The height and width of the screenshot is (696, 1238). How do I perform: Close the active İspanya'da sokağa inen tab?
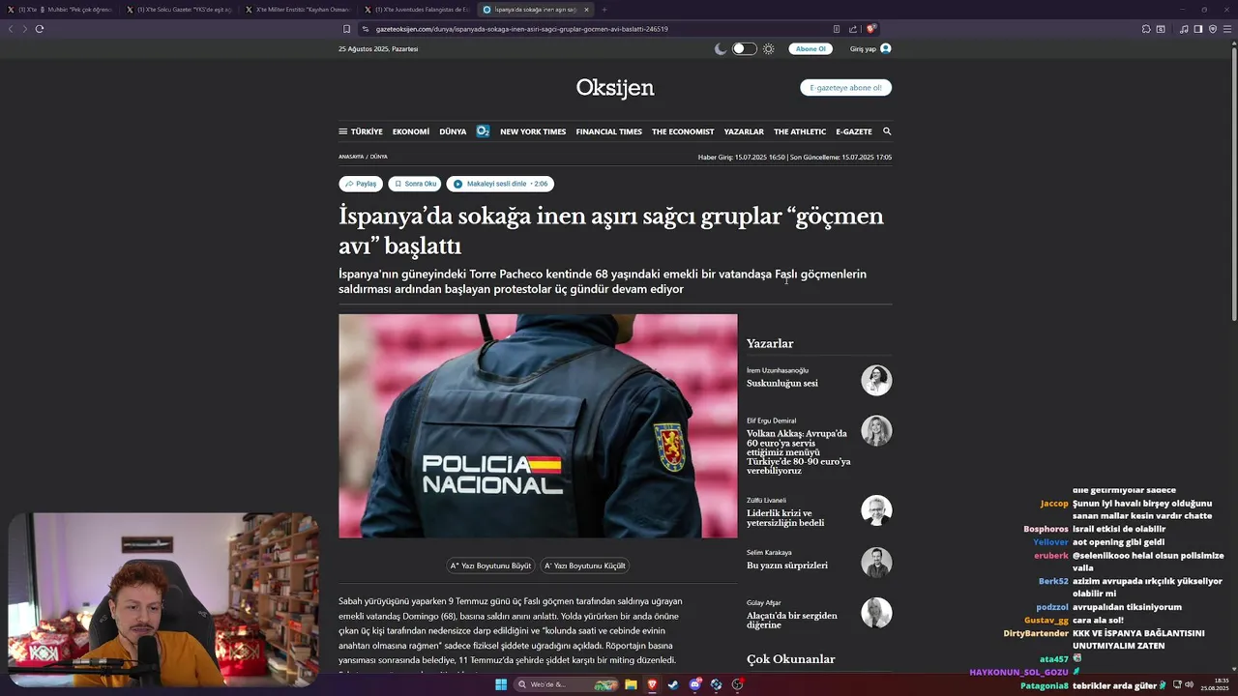tap(586, 10)
